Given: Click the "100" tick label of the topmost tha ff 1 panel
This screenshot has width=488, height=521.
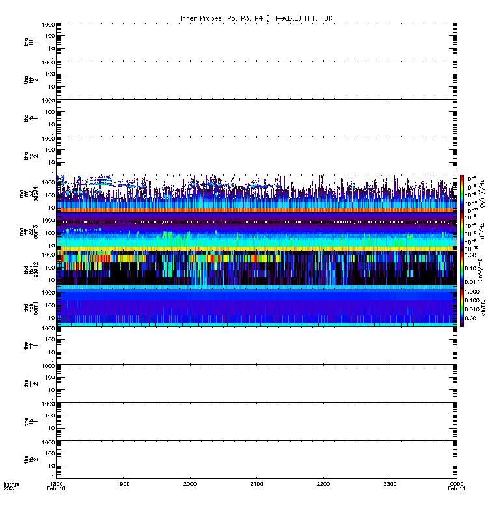Looking at the screenshot, I should coord(50,36).
